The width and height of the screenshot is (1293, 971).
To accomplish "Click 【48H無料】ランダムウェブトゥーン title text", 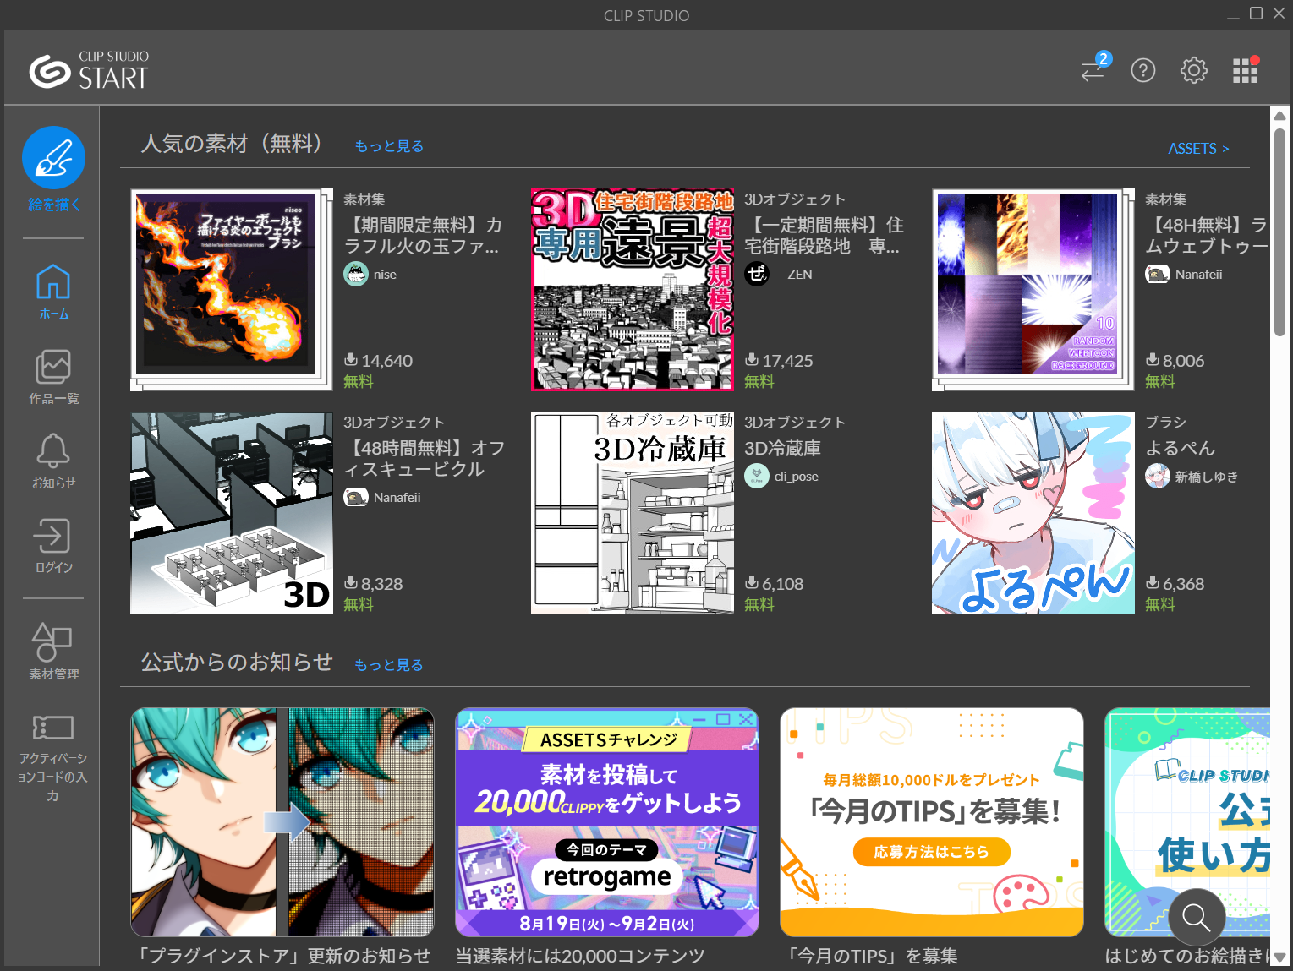I will 1207,236.
